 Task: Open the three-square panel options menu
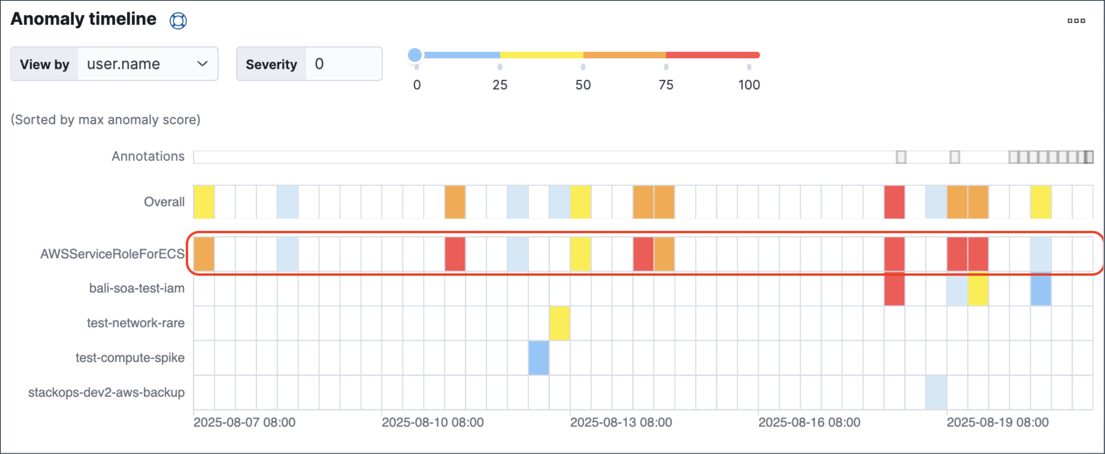[x=1076, y=20]
